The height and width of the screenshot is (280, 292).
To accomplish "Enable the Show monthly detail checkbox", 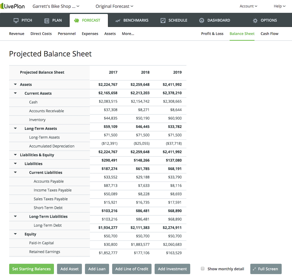I will point(203,269).
